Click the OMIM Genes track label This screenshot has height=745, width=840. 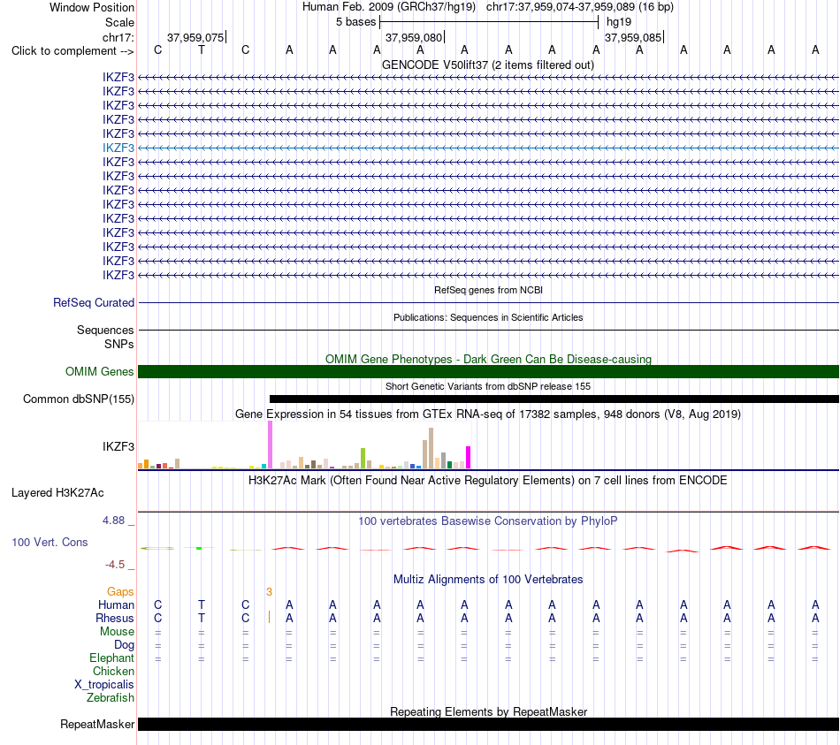[99, 372]
